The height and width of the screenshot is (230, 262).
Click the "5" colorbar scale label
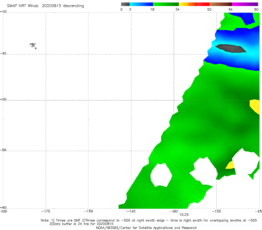[x=130, y=9]
